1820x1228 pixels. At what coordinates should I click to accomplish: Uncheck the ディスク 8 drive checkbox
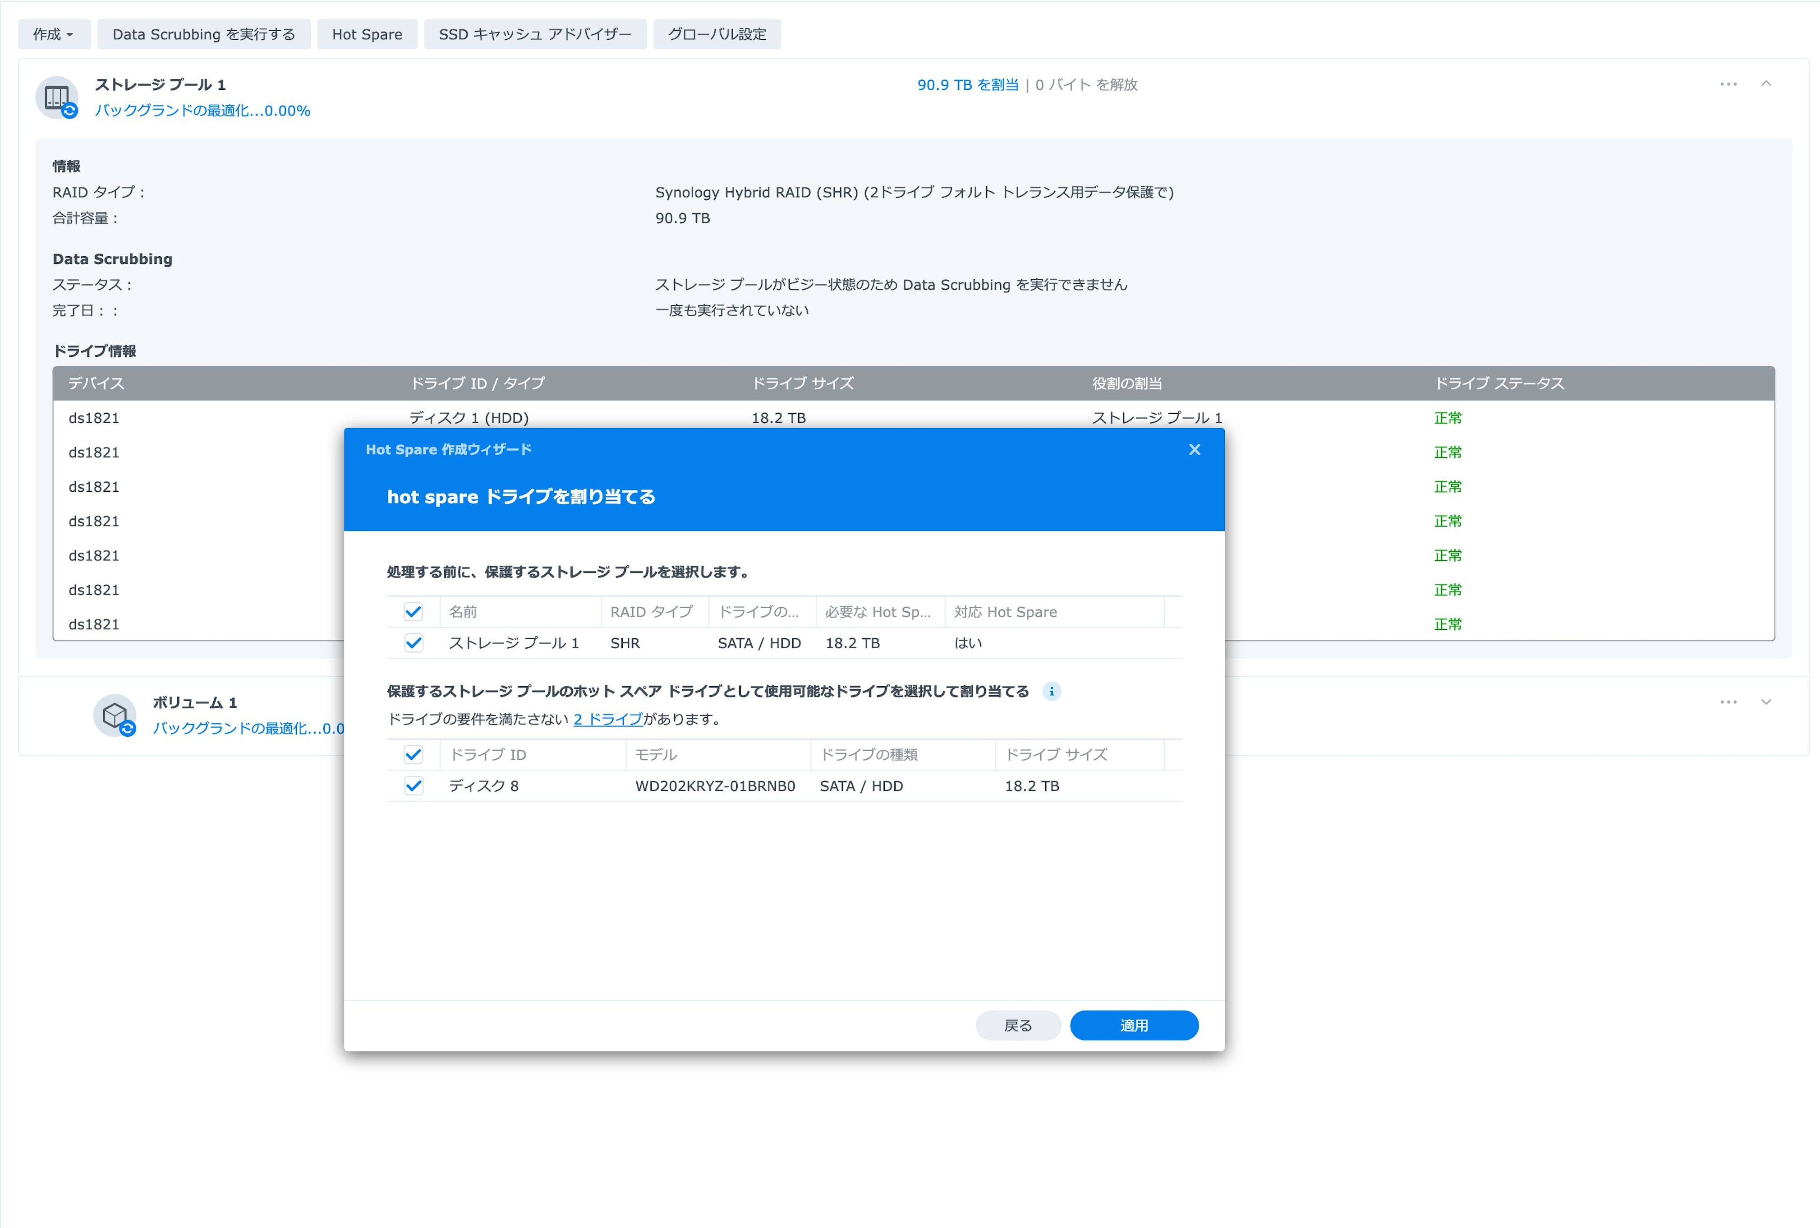(x=414, y=785)
